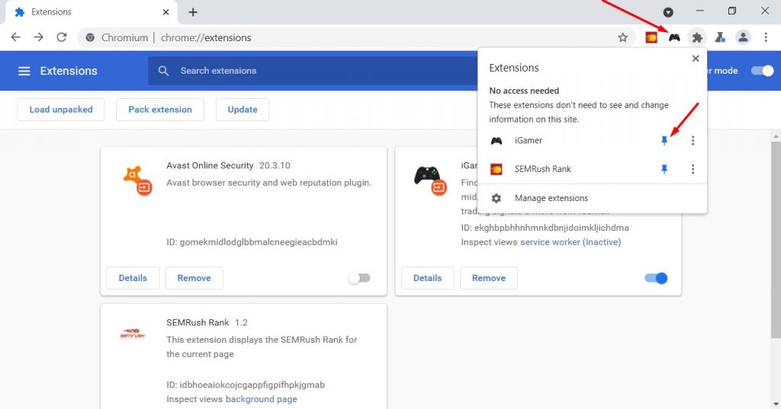Unpin iGamer from the toolbar
This screenshot has height=409, width=781.
[x=664, y=141]
